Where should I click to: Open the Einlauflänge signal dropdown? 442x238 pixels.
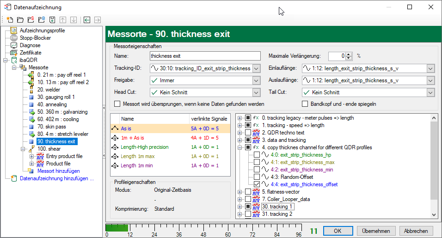click(x=430, y=68)
